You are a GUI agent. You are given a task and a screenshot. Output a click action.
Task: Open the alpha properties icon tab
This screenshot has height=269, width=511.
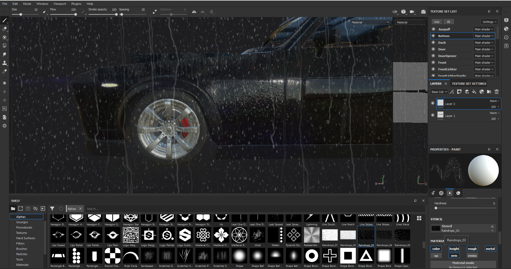coord(441,193)
